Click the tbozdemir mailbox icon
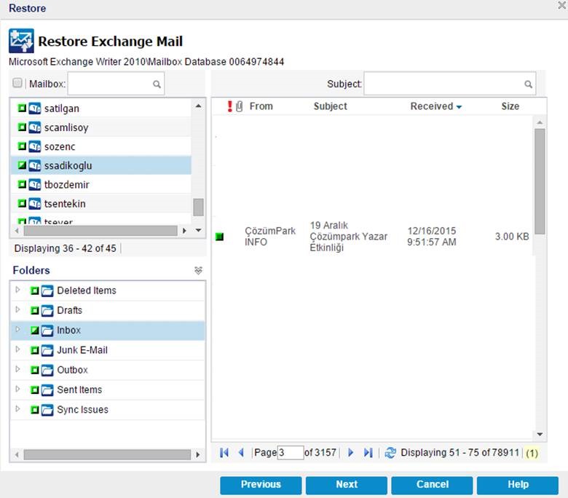 tap(35, 184)
